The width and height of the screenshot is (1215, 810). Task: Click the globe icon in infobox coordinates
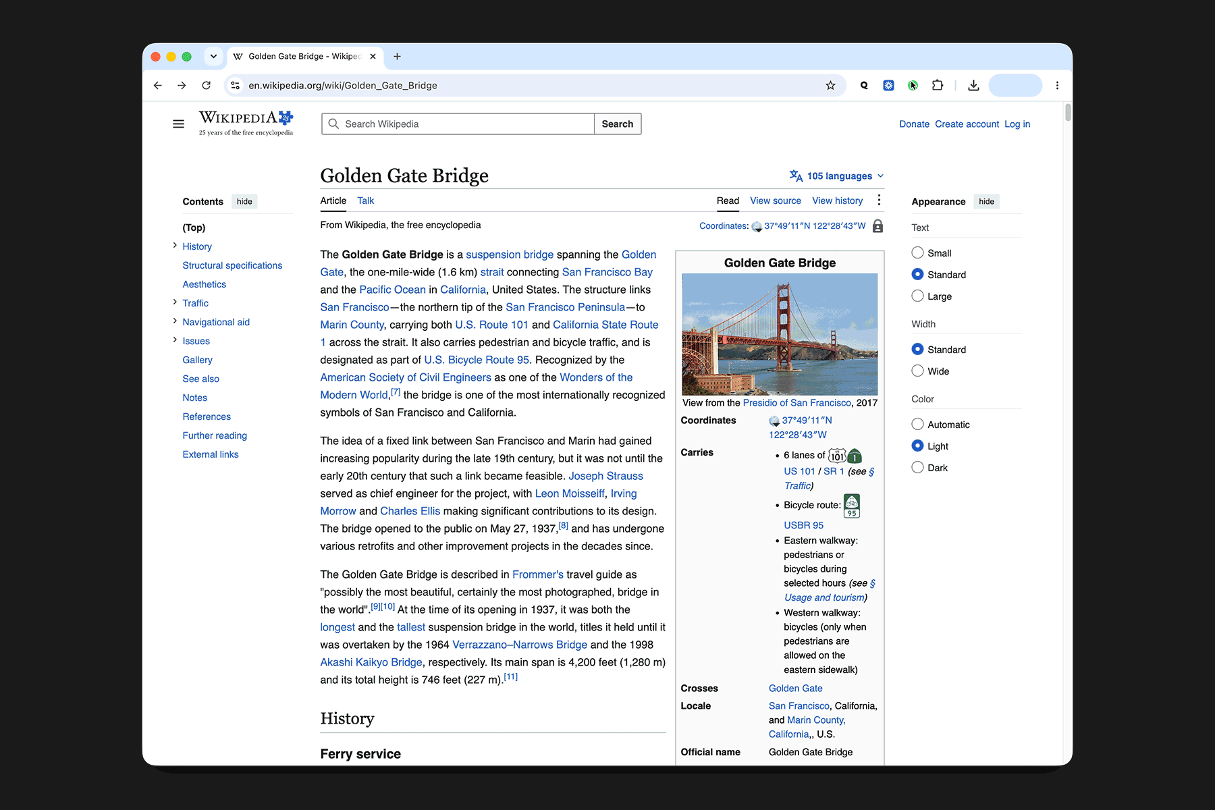click(774, 421)
